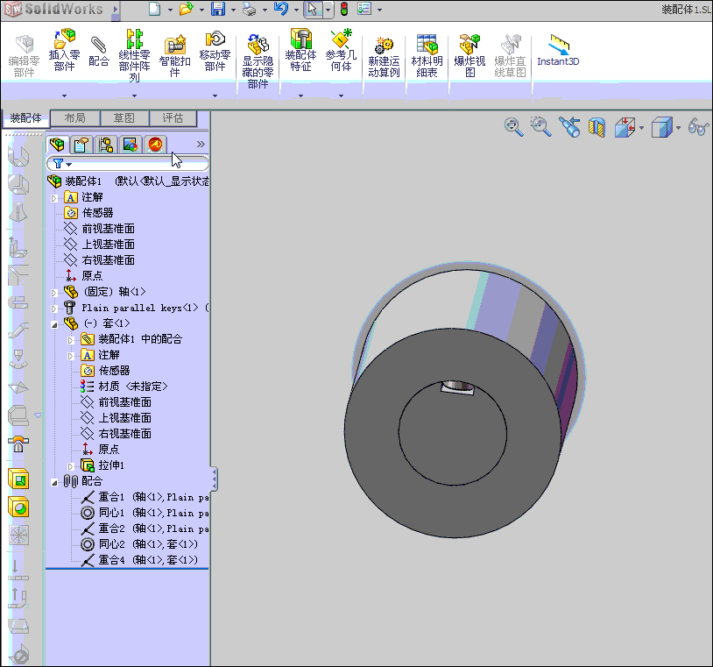The height and width of the screenshot is (667, 713).
Task: Collapse the 配合 mates folder
Action: (x=54, y=482)
